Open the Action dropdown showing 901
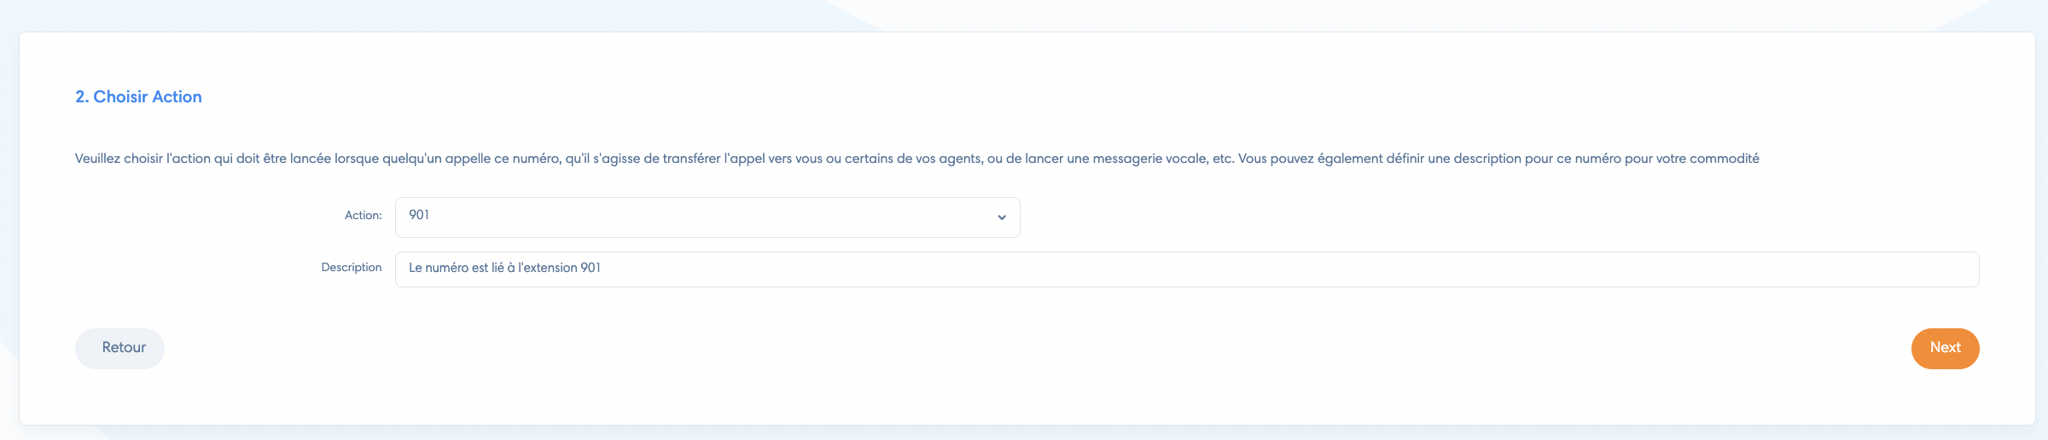 tap(707, 217)
